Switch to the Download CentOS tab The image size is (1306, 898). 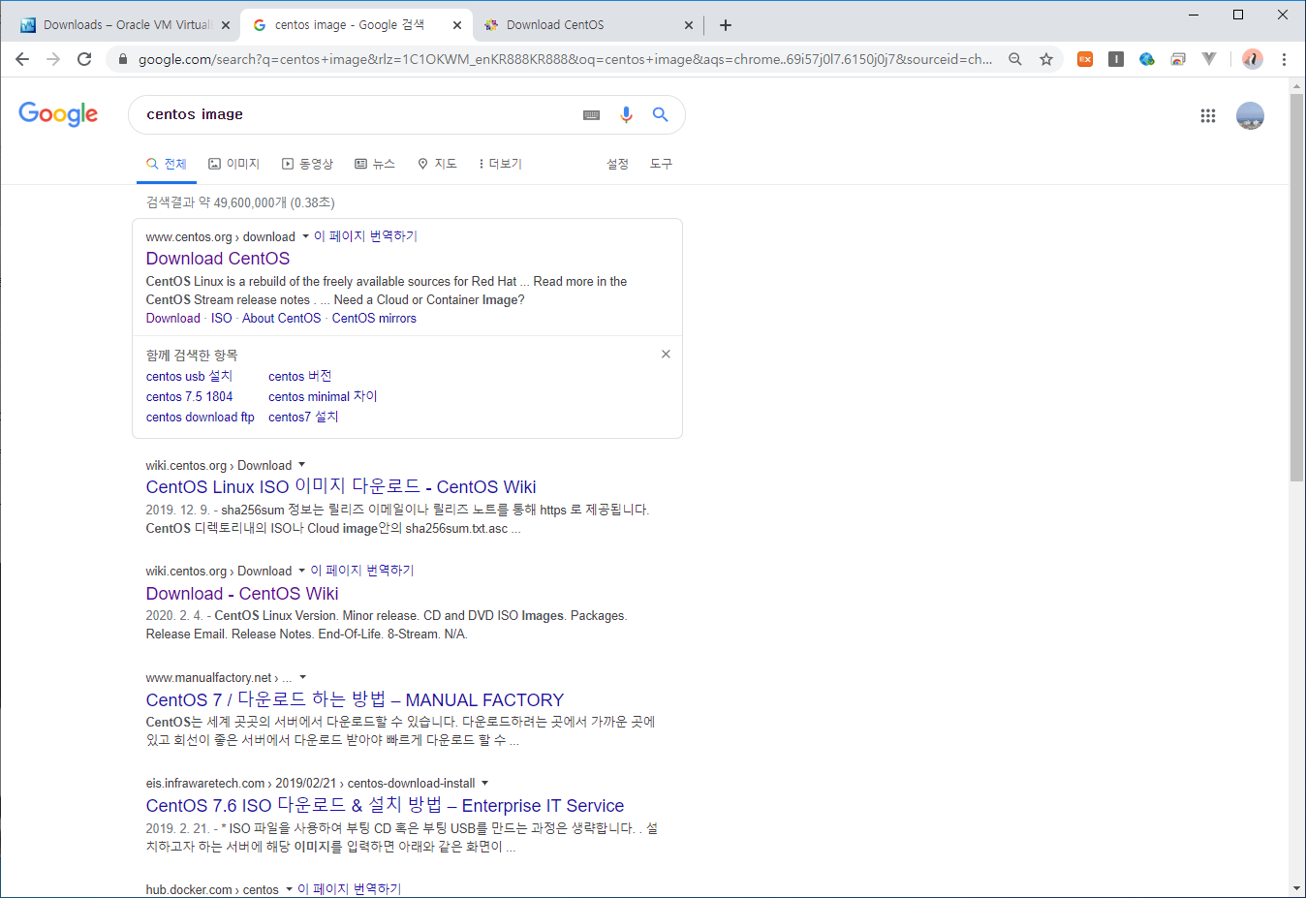coord(589,25)
